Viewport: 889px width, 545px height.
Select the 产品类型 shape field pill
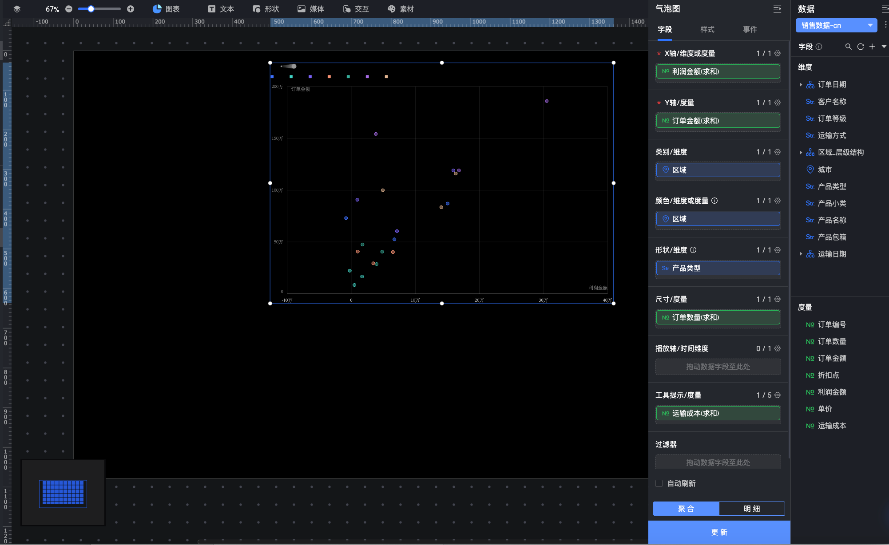point(718,268)
